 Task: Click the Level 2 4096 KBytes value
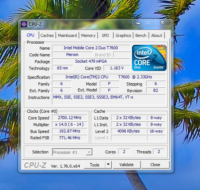coord(129,131)
